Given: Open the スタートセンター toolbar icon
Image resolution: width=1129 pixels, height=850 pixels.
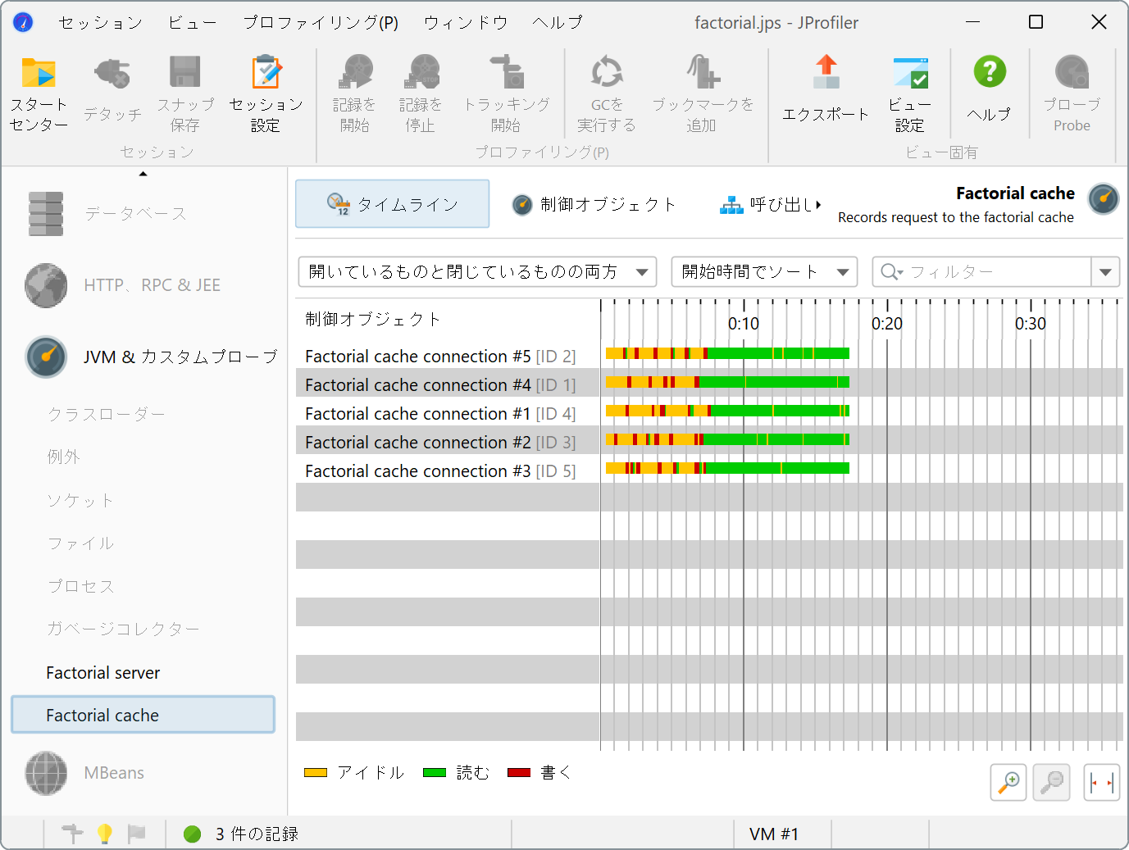Looking at the screenshot, I should click(x=39, y=74).
